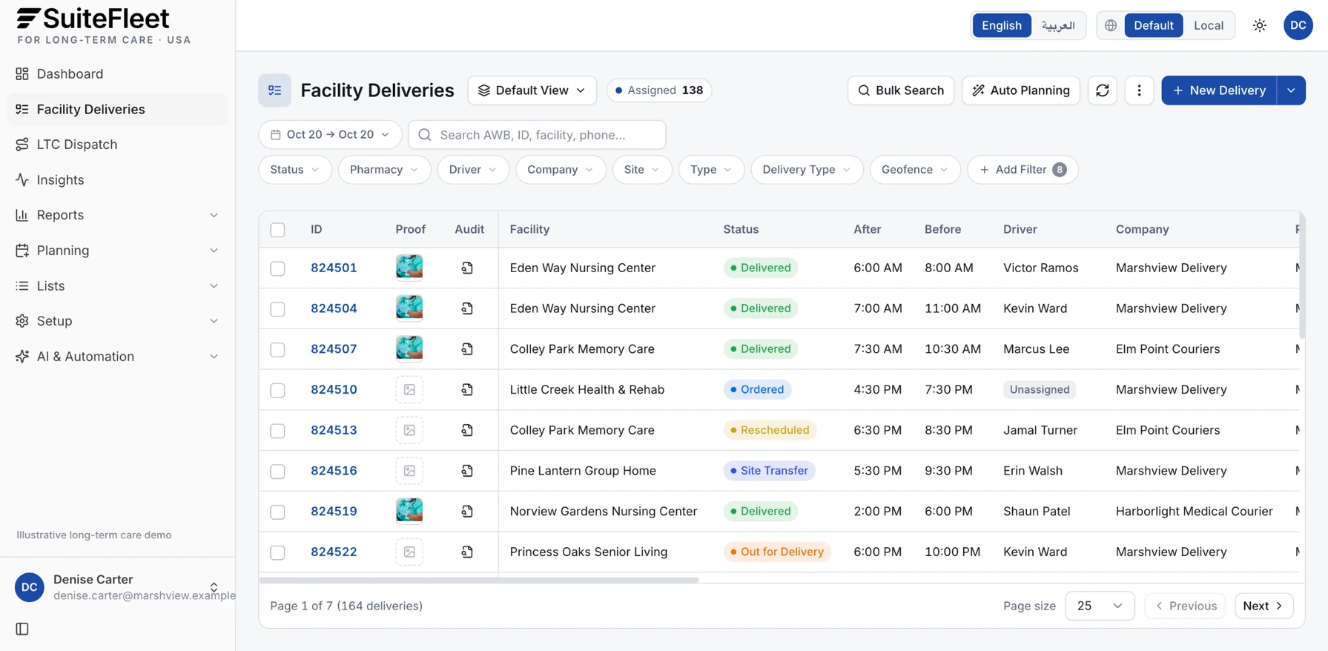Open the Geofence filter dropdown
Viewport: 1328px width, 651px height.
(915, 170)
